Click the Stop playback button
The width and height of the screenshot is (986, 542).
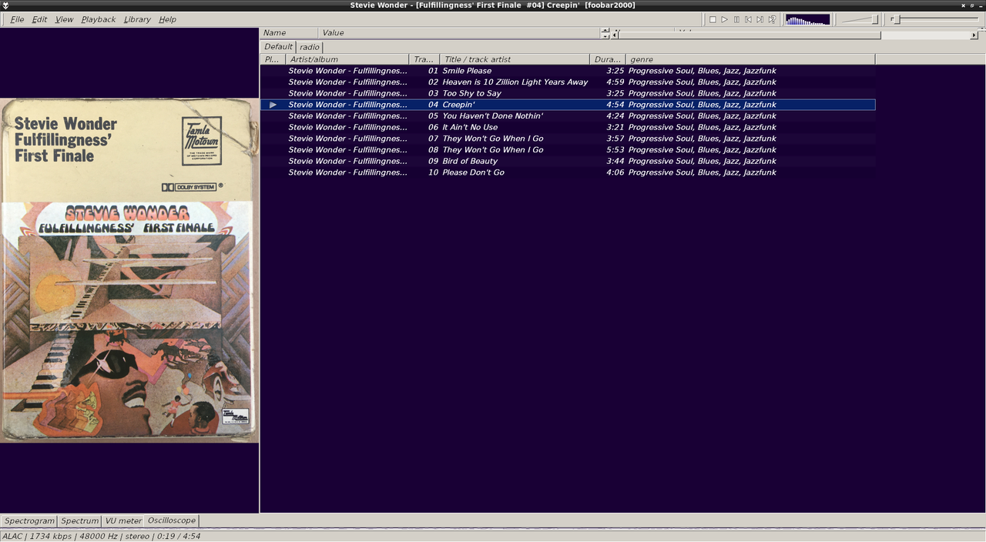pos(713,19)
